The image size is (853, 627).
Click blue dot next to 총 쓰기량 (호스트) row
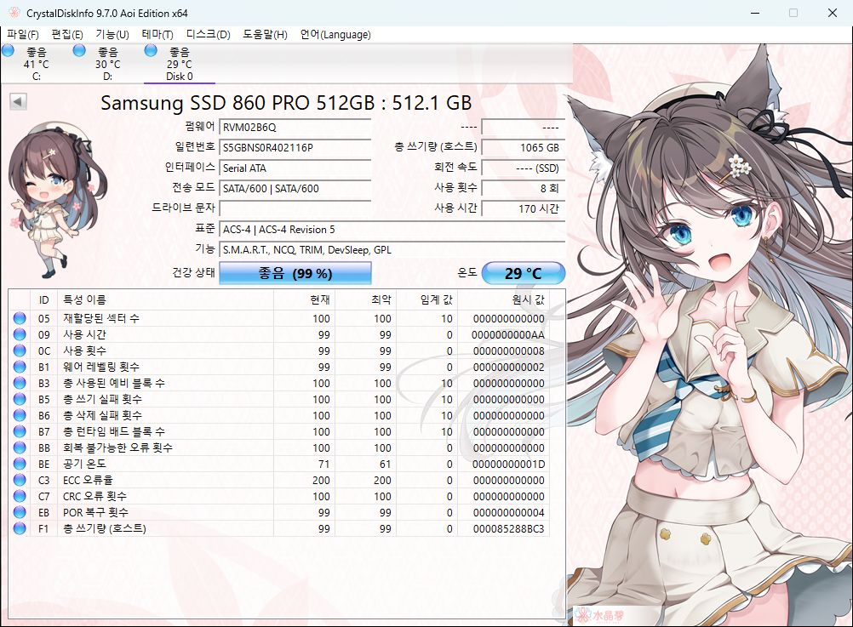point(19,528)
